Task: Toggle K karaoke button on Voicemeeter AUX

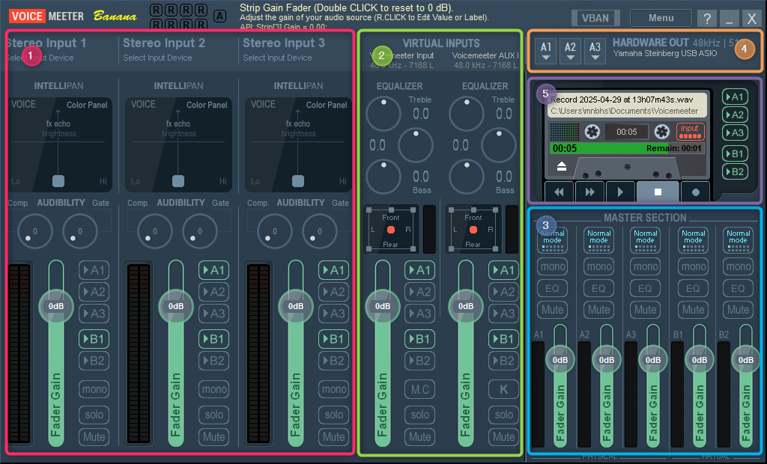Action: 503,389
